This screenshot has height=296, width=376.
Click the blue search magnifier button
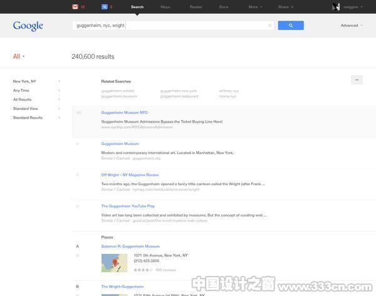click(x=291, y=26)
